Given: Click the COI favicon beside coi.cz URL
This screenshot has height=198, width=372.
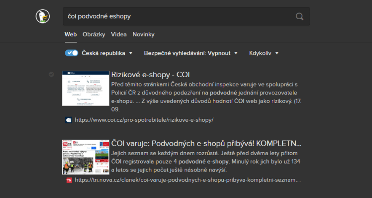Looking at the screenshot, I should pos(69,120).
